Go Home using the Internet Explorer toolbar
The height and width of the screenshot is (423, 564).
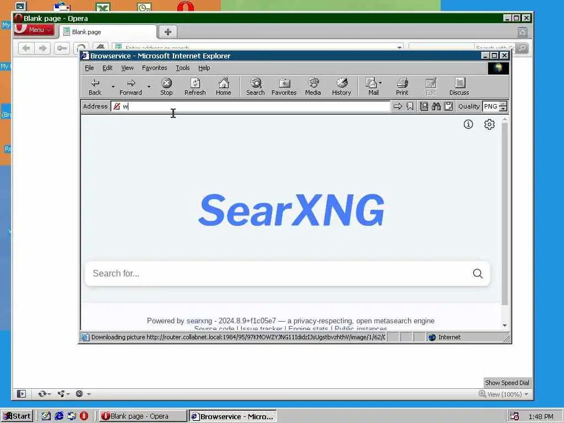coord(224,86)
